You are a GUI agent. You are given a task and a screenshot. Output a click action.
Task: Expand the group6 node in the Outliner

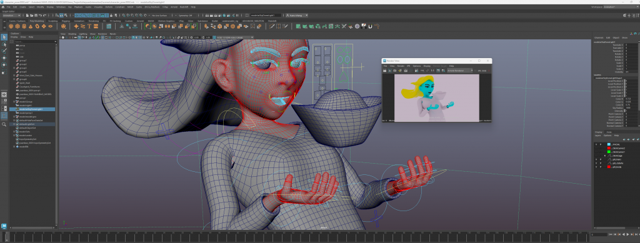14,79
